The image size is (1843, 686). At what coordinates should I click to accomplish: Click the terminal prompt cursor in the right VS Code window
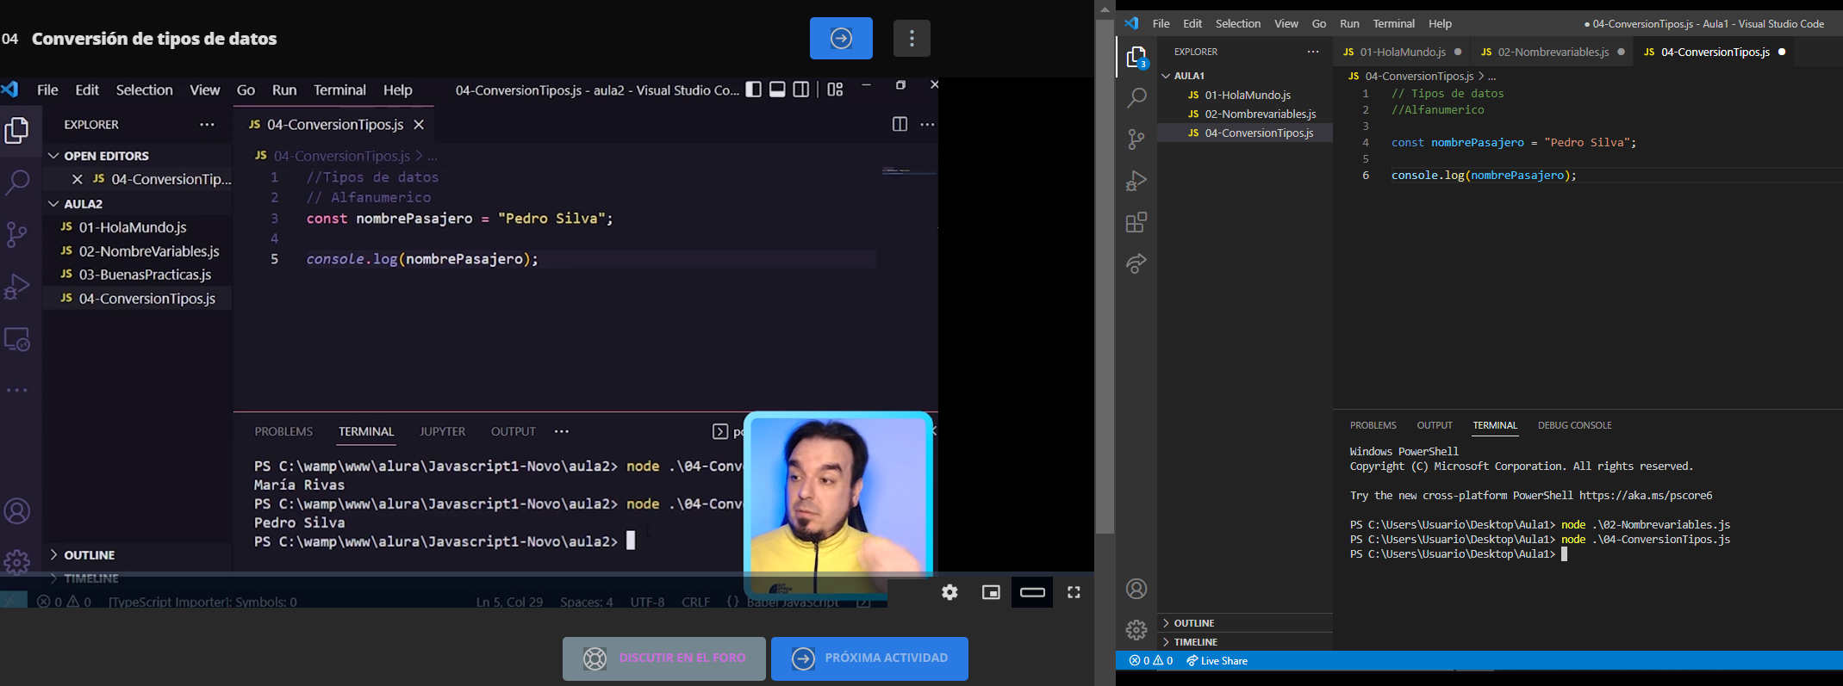[x=1564, y=555]
